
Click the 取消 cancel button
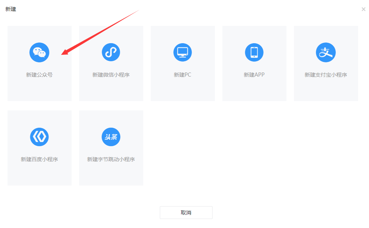point(186,213)
